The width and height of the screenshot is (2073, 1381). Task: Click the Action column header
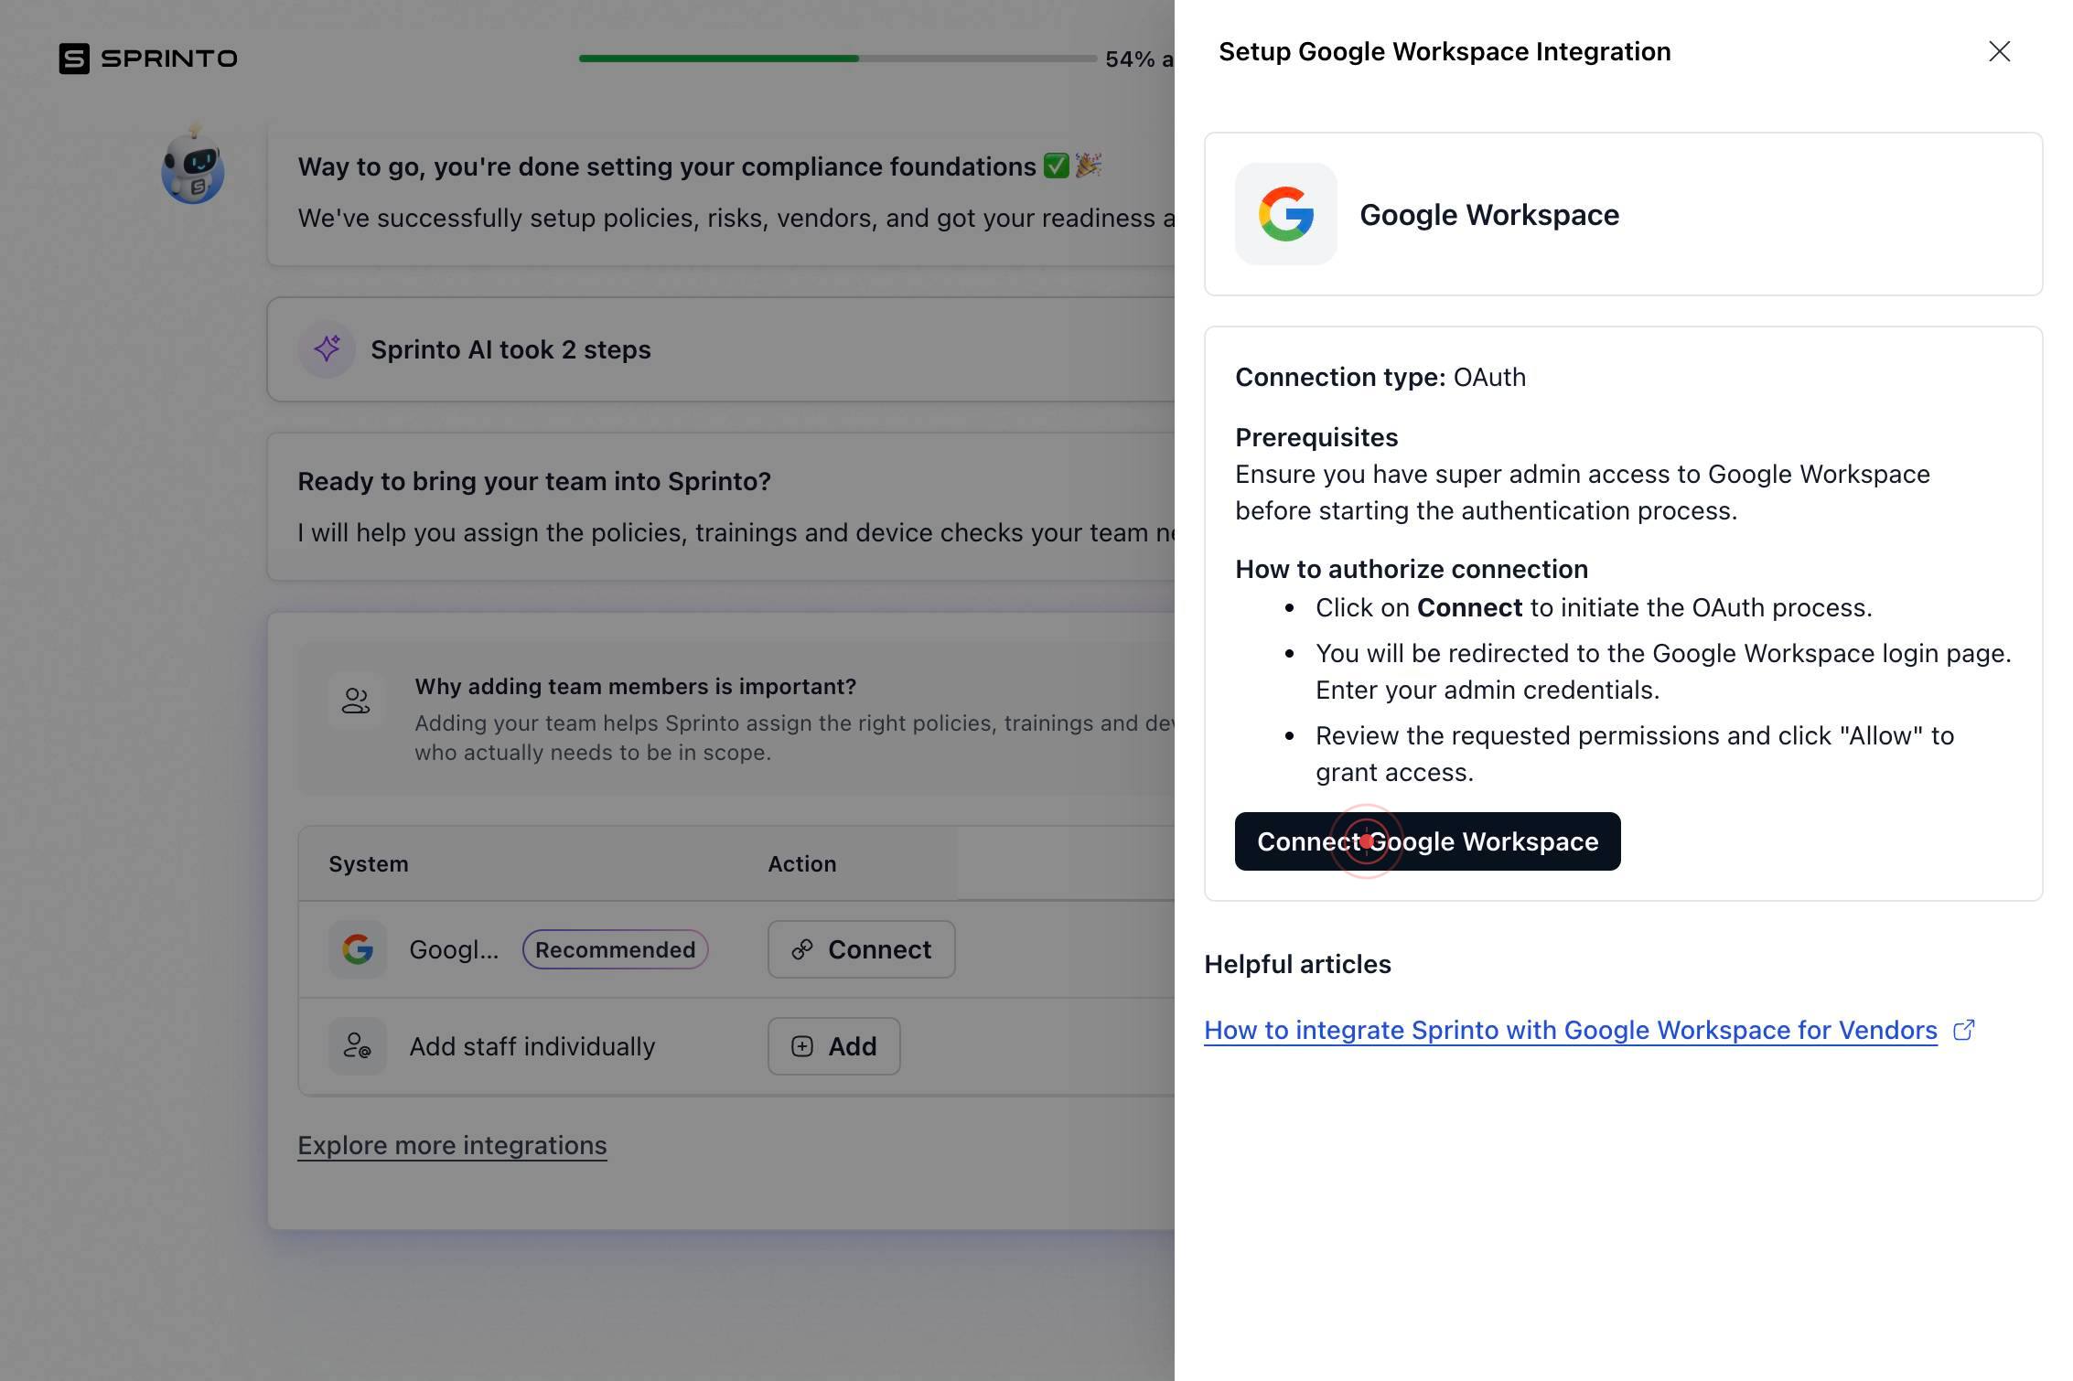click(x=801, y=864)
